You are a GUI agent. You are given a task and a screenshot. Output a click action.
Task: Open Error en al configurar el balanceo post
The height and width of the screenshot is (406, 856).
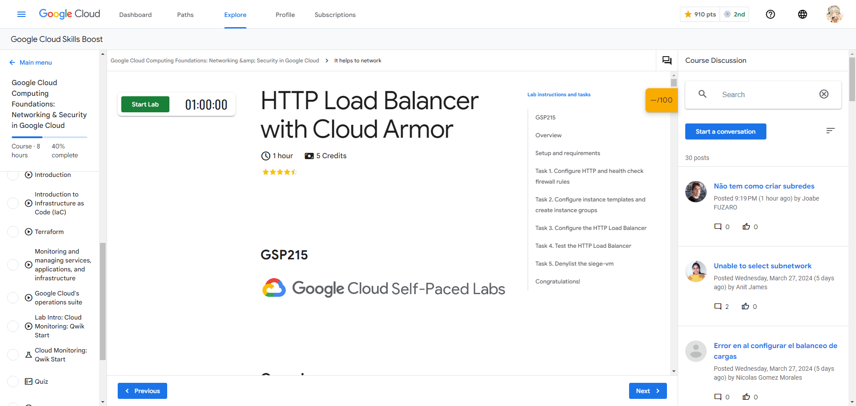[775, 351]
